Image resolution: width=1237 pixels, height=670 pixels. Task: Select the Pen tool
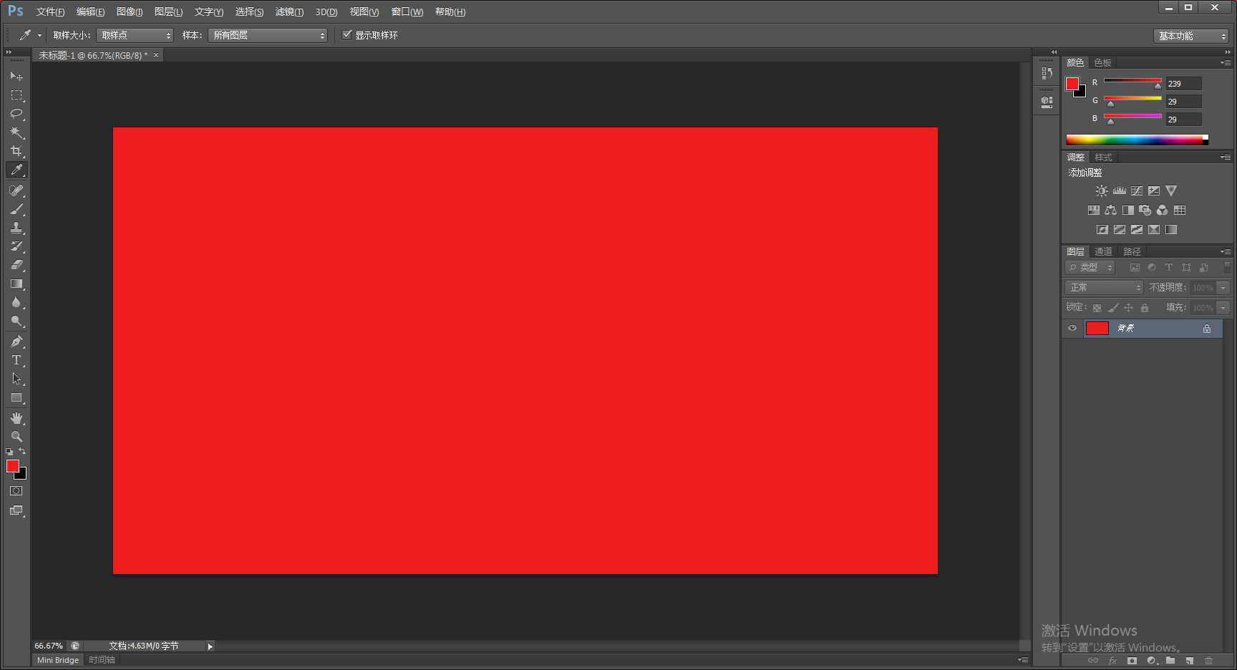[16, 341]
